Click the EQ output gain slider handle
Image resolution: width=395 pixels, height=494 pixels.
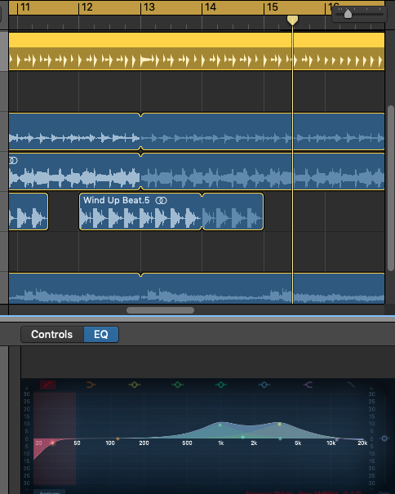[x=384, y=438]
